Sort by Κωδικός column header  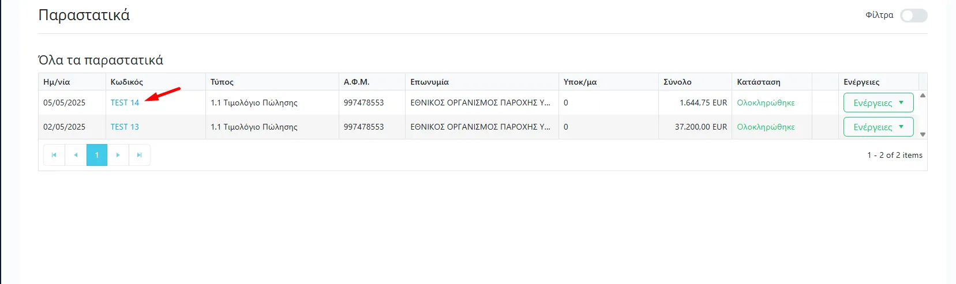click(127, 82)
